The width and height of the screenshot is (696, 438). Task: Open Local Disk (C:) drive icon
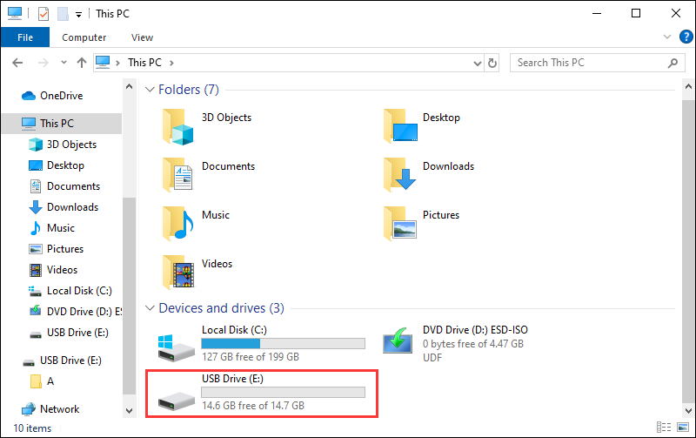click(x=177, y=346)
